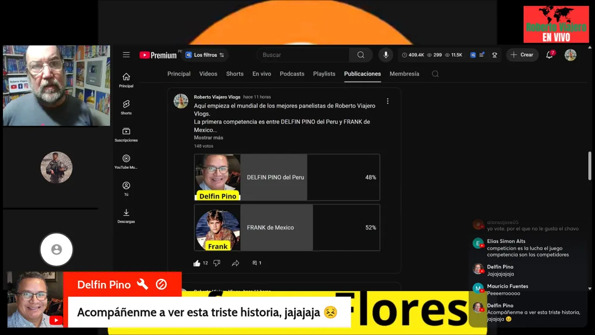Open Suscripciones in sidebar
Image resolution: width=595 pixels, height=335 pixels.
pos(126,134)
